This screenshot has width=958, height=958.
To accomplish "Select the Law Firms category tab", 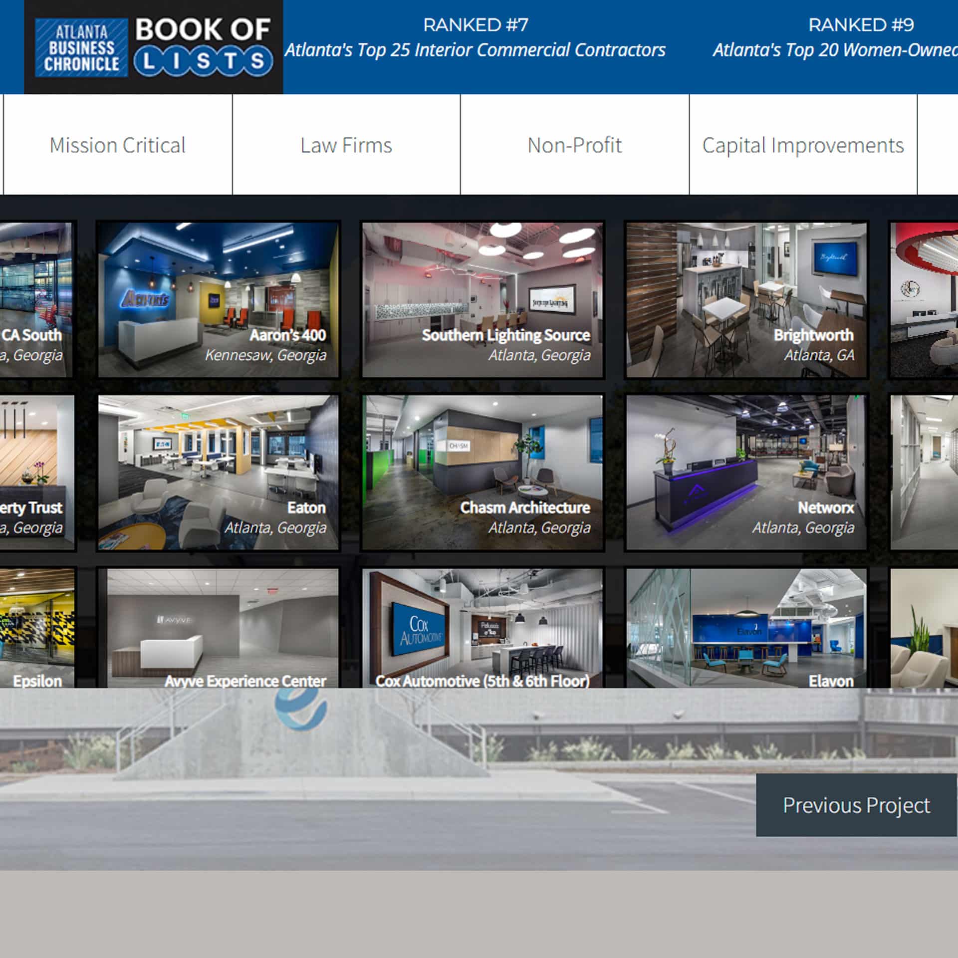I will click(346, 145).
